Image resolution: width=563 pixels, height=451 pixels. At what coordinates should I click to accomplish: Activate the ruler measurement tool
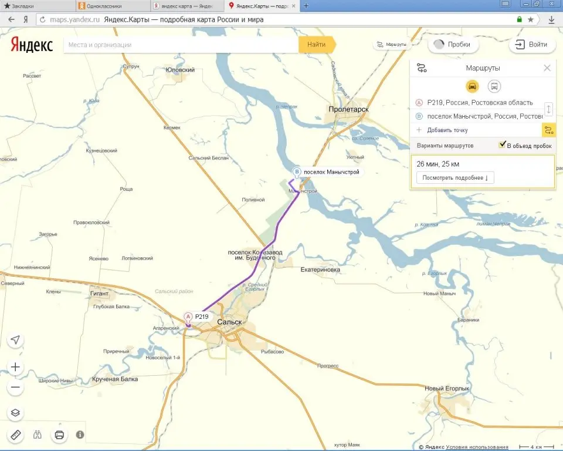pyautogui.click(x=15, y=435)
